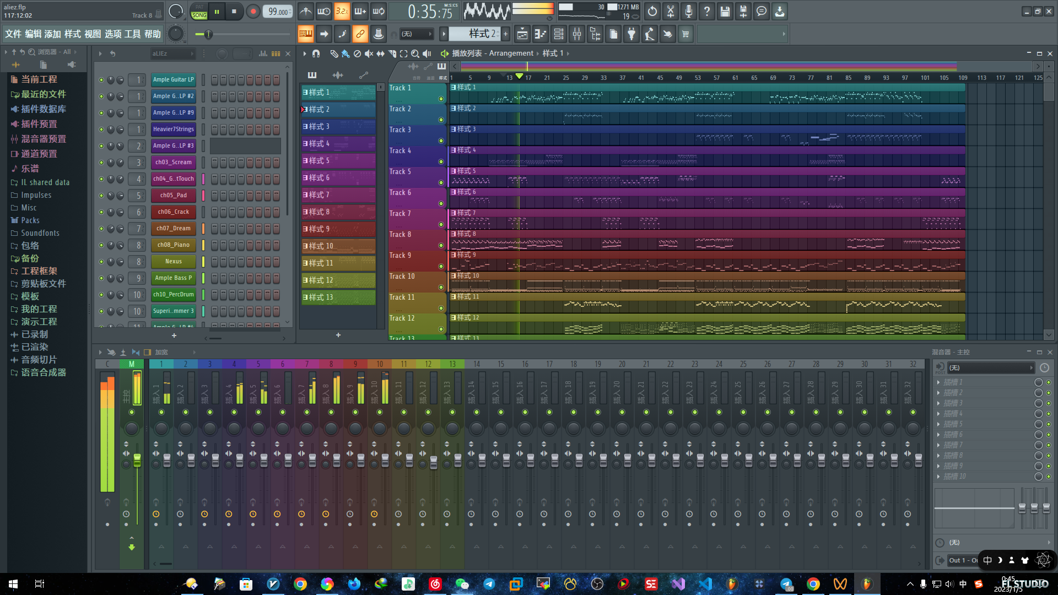Image resolution: width=1058 pixels, height=595 pixels.
Task: Open the aLIEz channel filter dropdown
Action: [x=173, y=53]
